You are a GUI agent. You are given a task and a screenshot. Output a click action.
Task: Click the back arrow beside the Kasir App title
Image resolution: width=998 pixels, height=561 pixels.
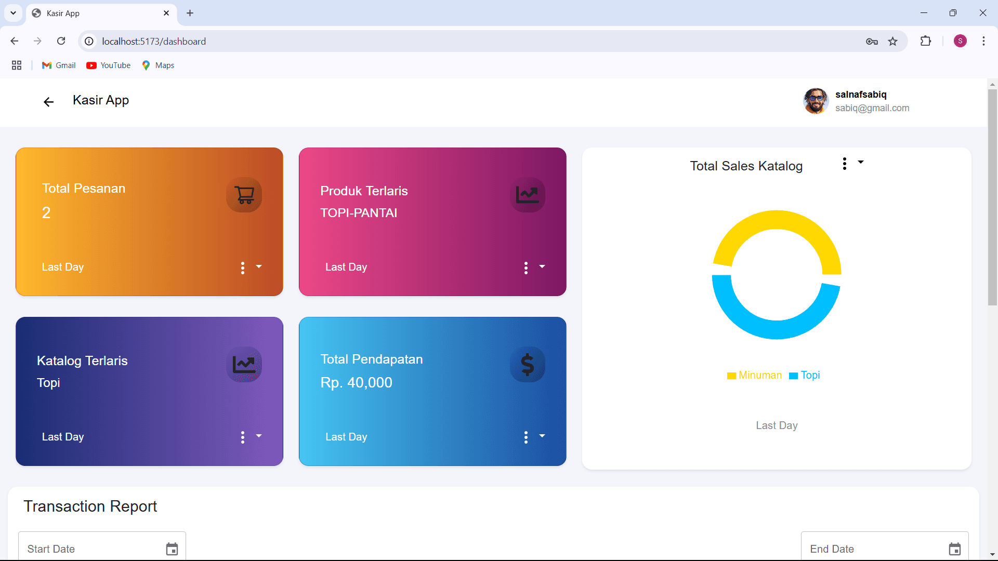coord(48,102)
